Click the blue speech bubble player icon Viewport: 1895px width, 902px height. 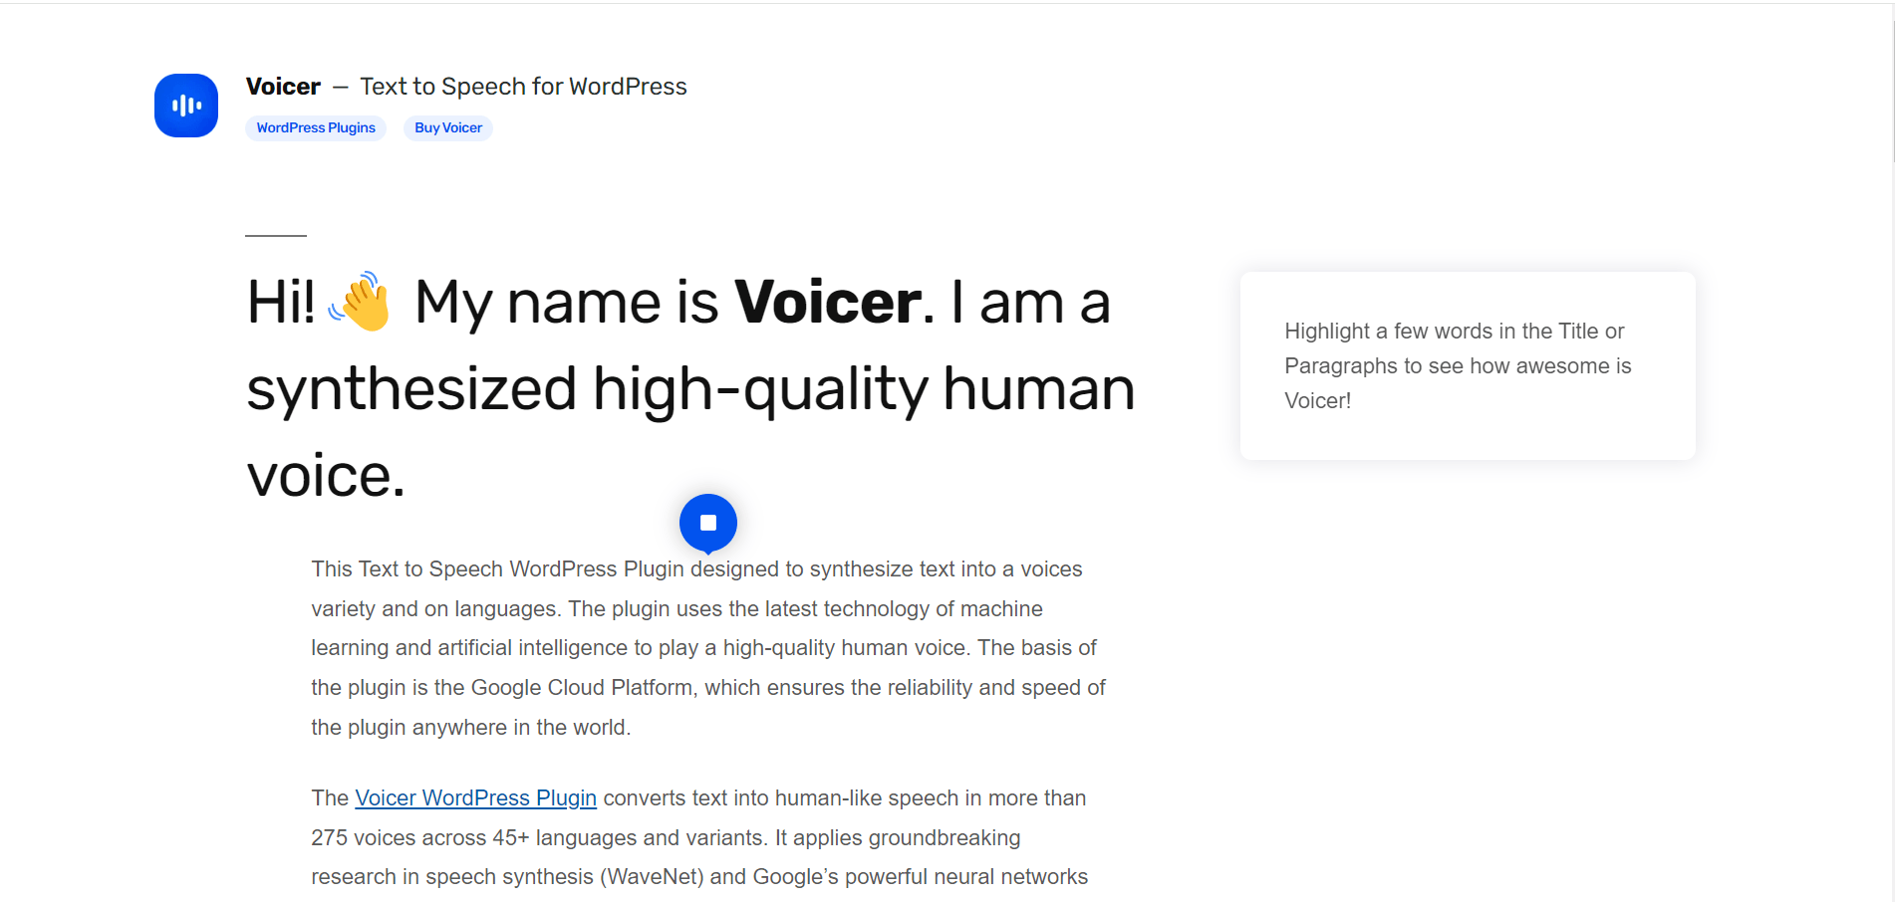[708, 522]
